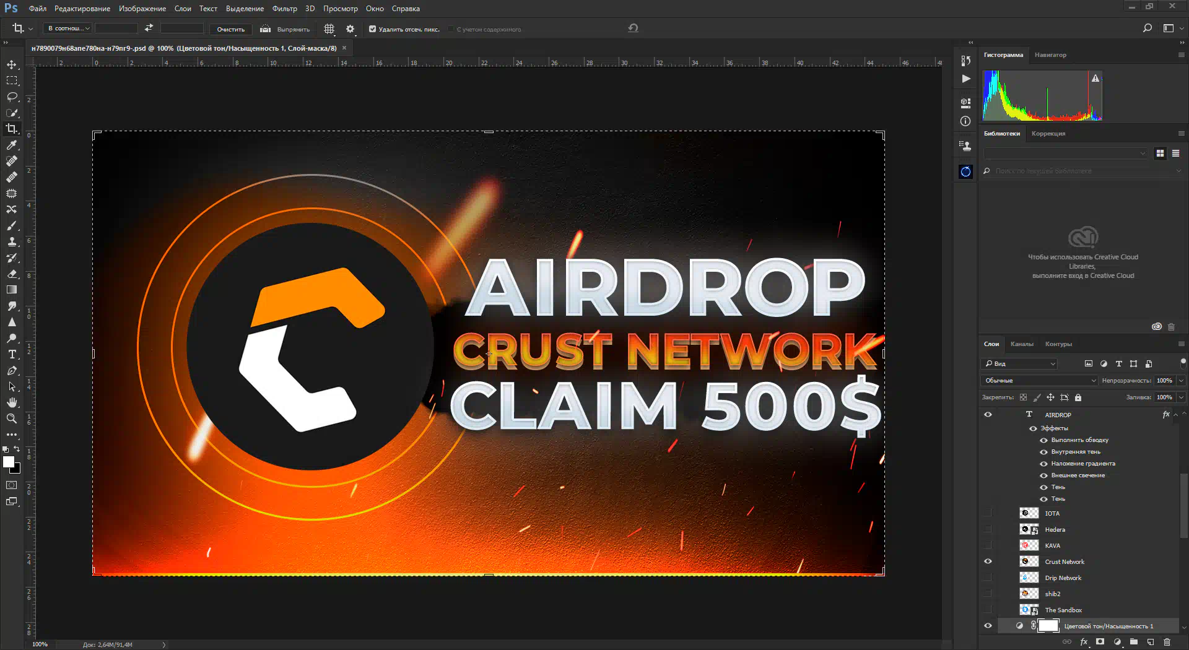Open the Фильтр menu
This screenshot has width=1189, height=650.
(x=284, y=9)
